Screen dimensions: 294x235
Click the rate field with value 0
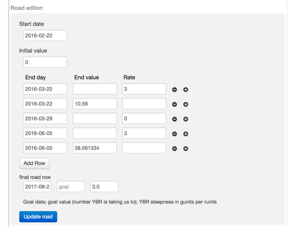click(144, 118)
